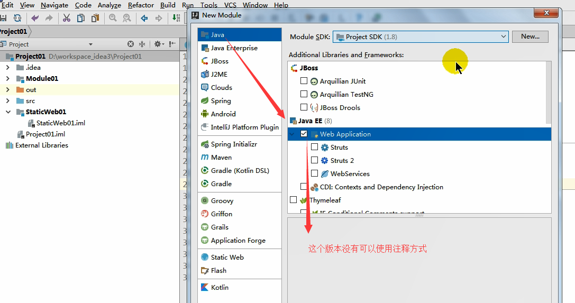Select J2ME module type
This screenshot has width=575, height=303.
[x=240, y=75]
